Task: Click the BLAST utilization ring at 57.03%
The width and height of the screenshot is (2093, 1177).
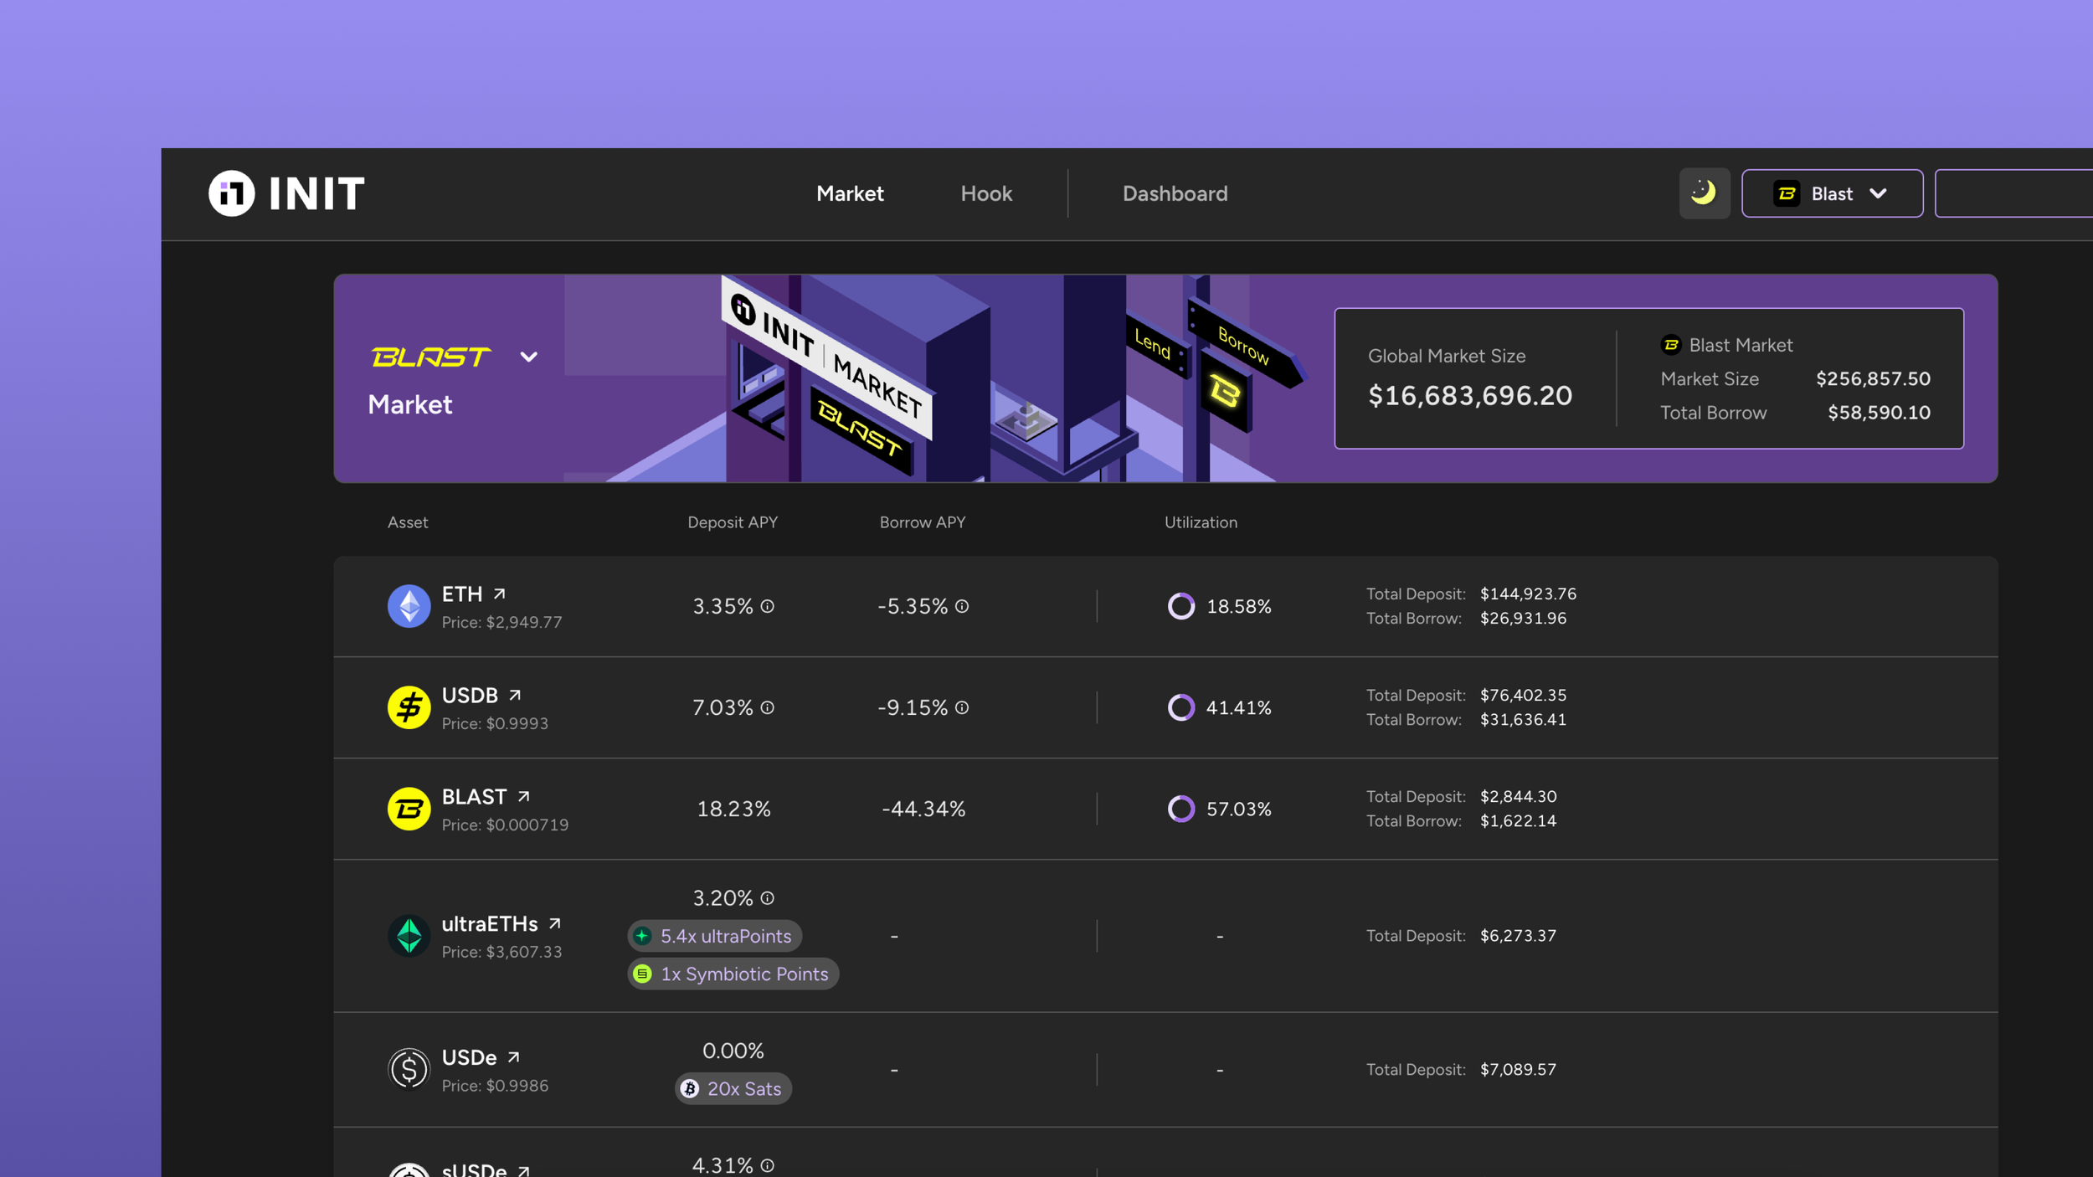Action: point(1180,809)
